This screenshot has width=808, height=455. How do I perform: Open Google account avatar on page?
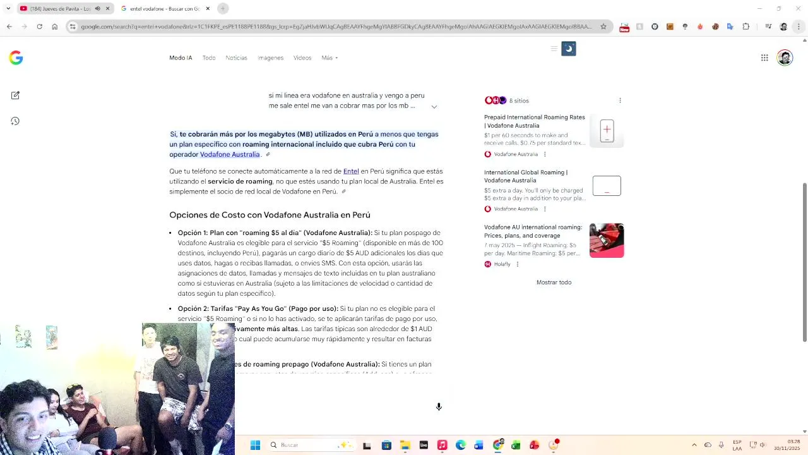pos(785,58)
